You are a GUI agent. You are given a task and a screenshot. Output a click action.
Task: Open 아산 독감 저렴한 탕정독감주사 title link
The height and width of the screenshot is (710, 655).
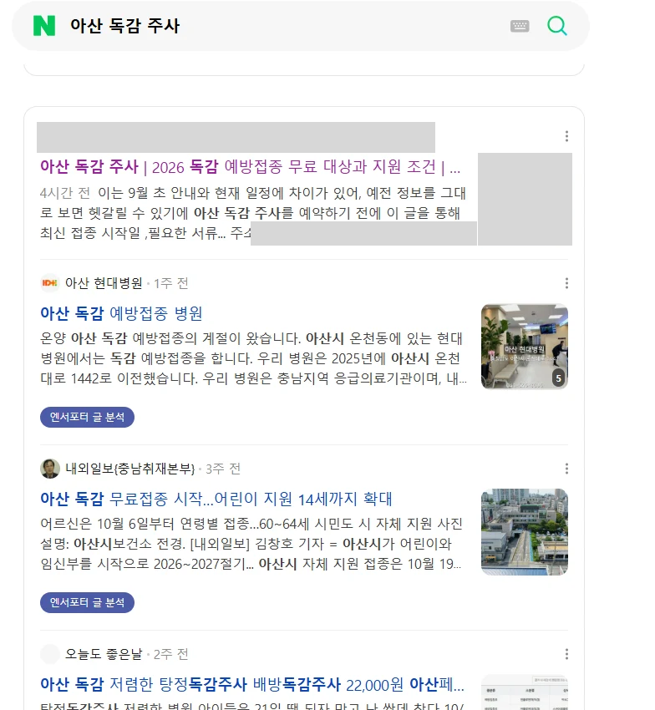click(251, 684)
